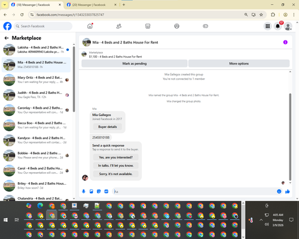This screenshot has width=299, height=239.
Task: Open the zoom magnifier in address bar
Action: (x=246, y=14)
